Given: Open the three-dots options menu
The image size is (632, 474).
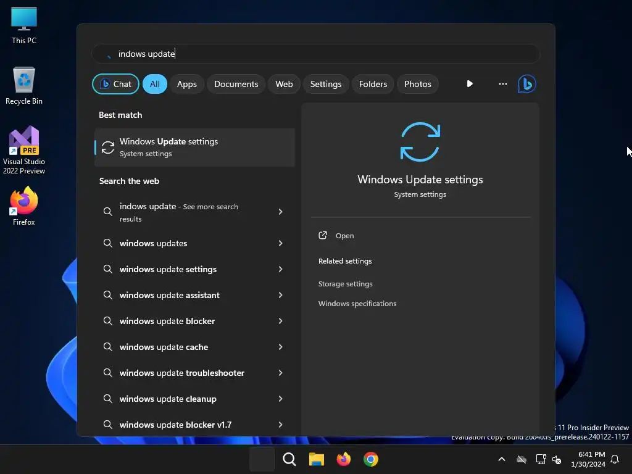Looking at the screenshot, I should 502,84.
